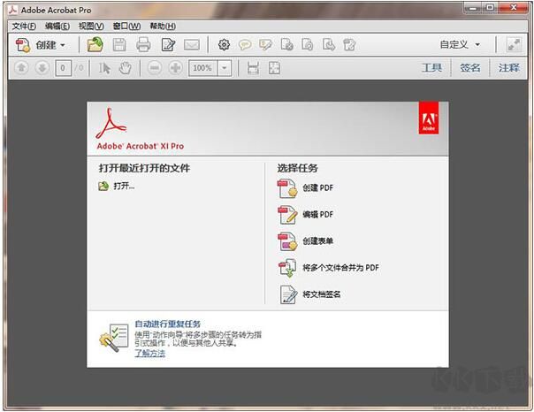Click the 自动进行重复任务 heading link

168,324
